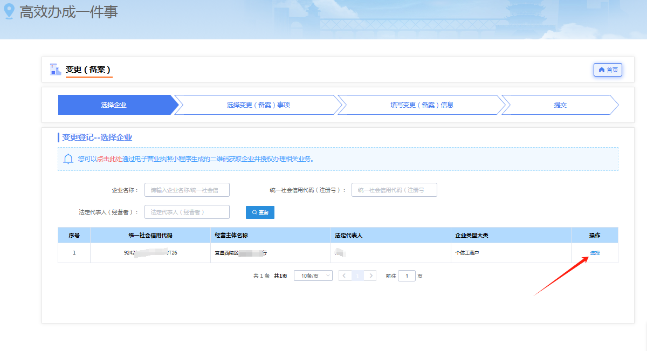Select page number 1 in pagination
Viewport: 647px width, 351px height.
pyautogui.click(x=357, y=276)
